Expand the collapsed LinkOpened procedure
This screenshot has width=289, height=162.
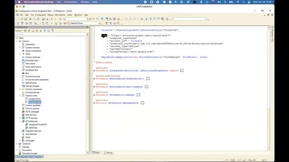[x=94, y=71]
